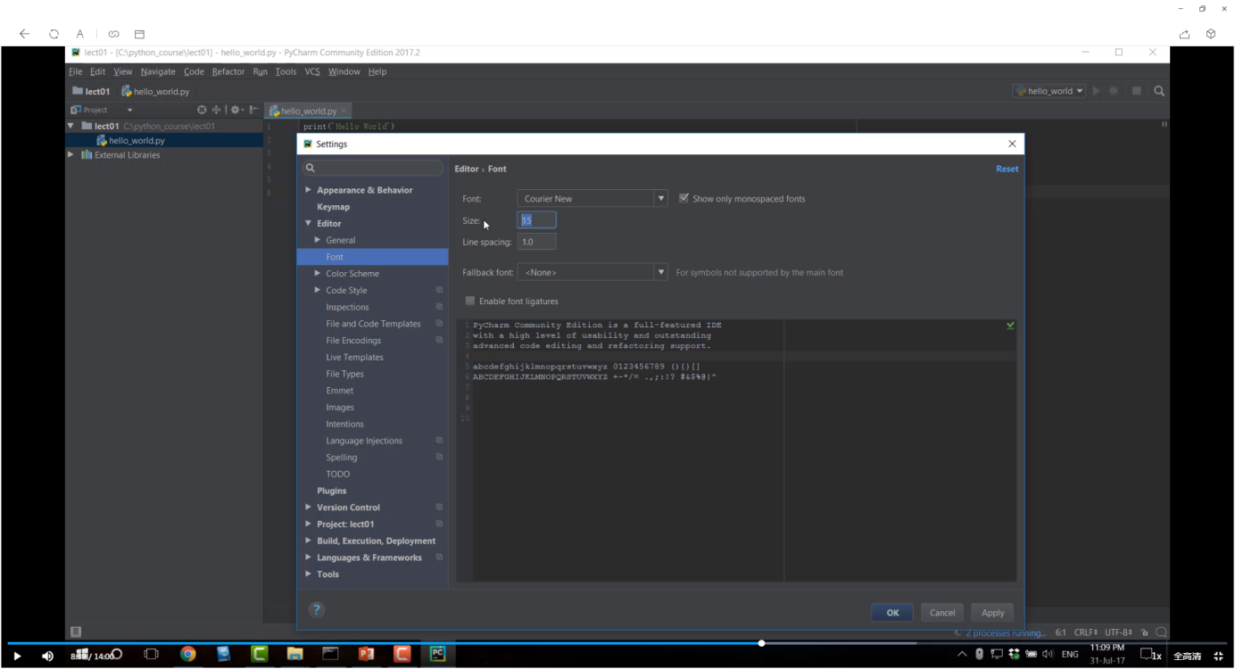Select Live Templates in settings list
The width and height of the screenshot is (1235, 669).
click(354, 357)
